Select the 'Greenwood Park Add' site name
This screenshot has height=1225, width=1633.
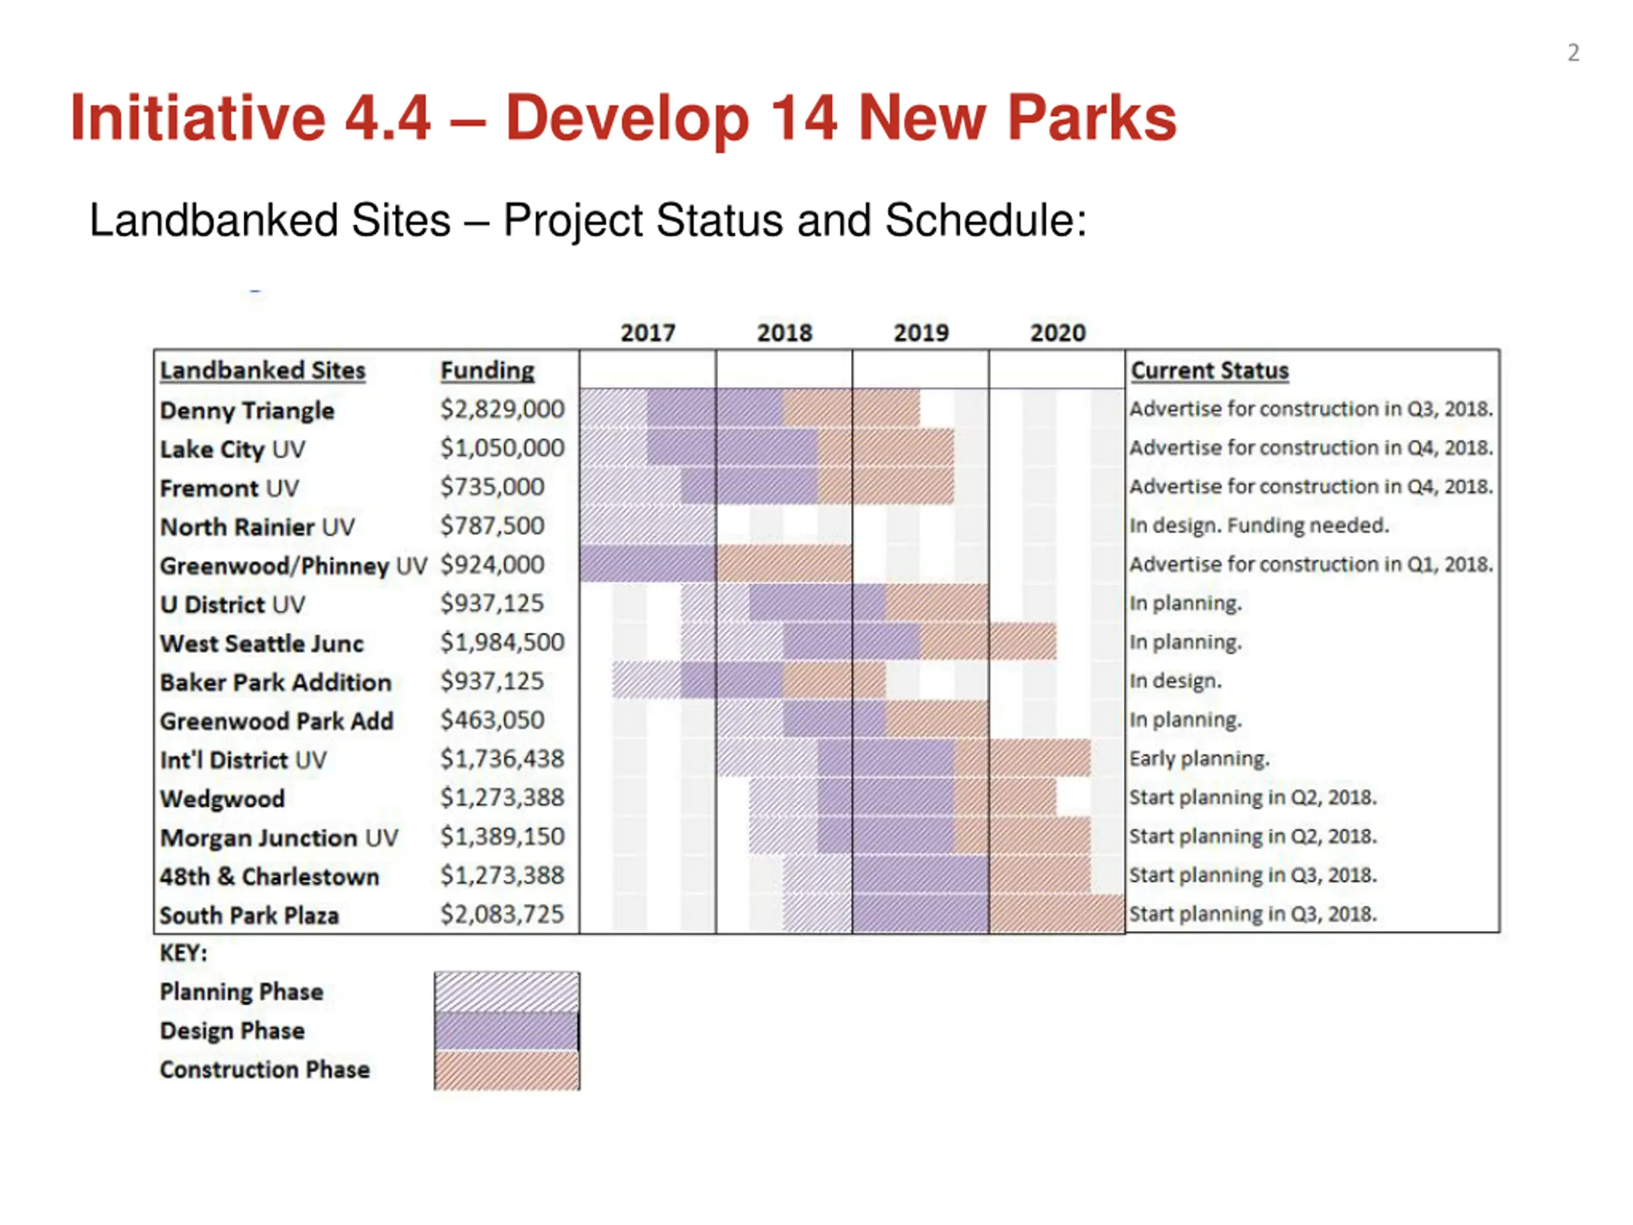(277, 721)
